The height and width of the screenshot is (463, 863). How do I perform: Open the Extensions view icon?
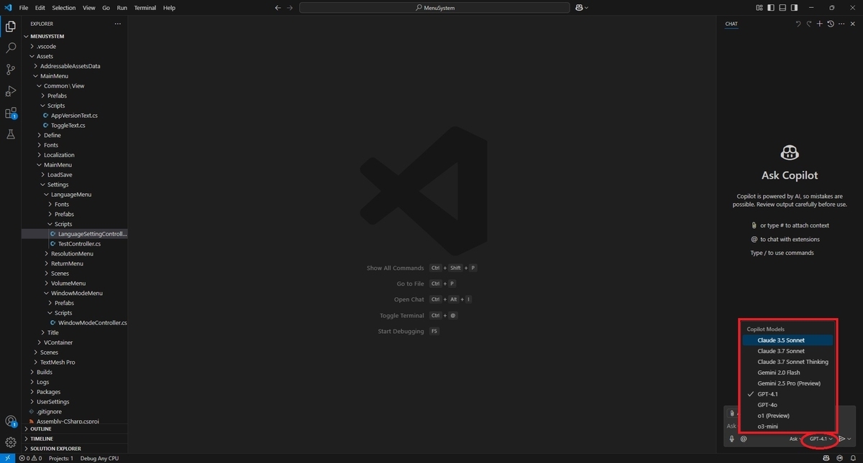(11, 113)
